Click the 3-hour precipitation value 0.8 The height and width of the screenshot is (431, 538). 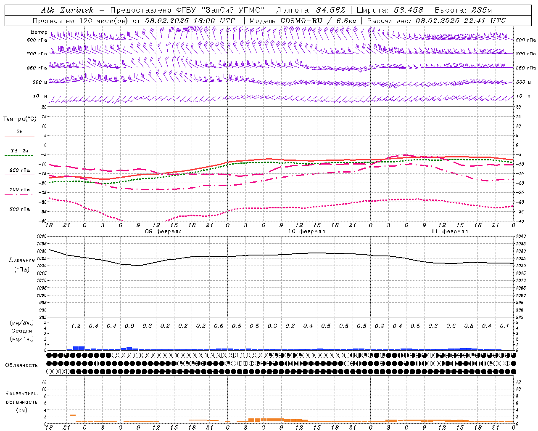pyautogui.click(x=469, y=326)
